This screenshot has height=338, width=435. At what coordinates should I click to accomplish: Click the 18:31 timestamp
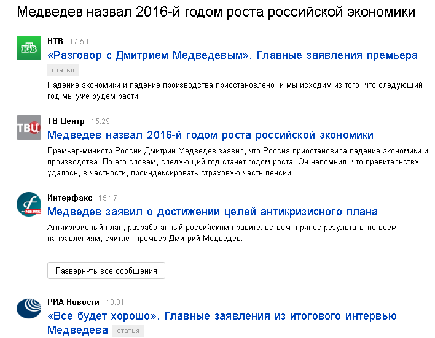coord(114,302)
